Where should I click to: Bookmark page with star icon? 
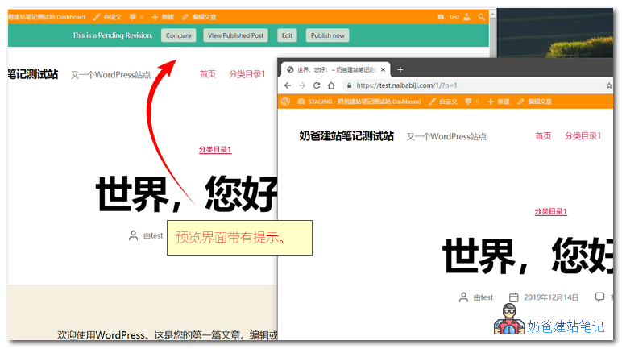coord(609,85)
